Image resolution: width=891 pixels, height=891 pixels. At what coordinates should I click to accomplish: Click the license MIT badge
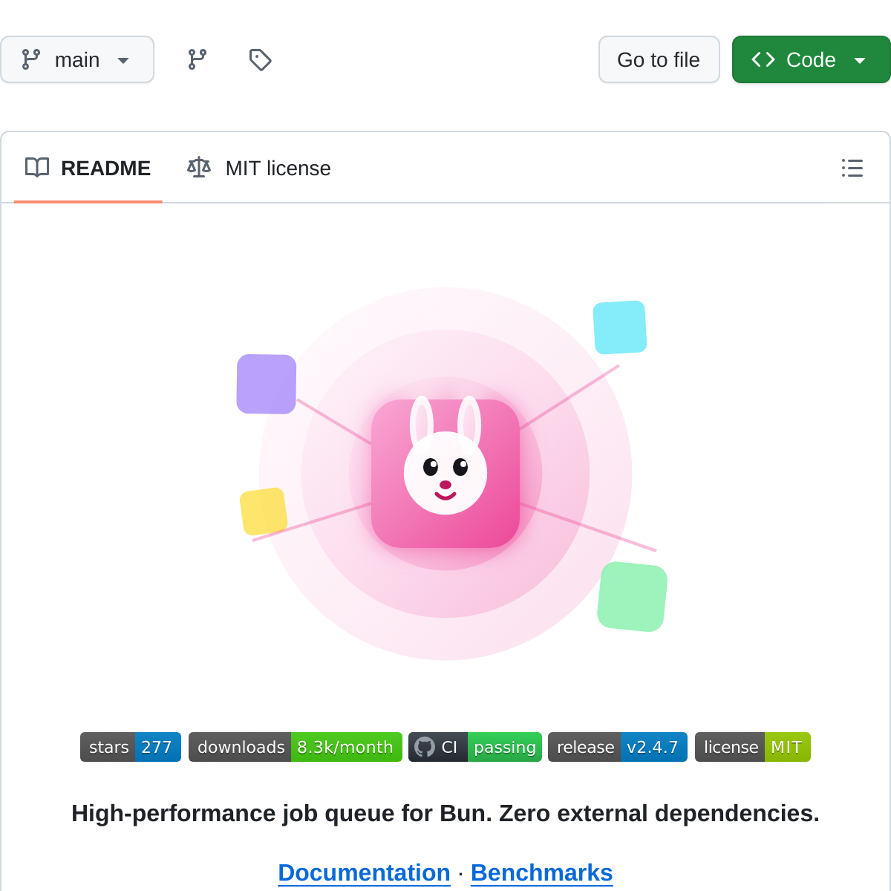tap(752, 747)
